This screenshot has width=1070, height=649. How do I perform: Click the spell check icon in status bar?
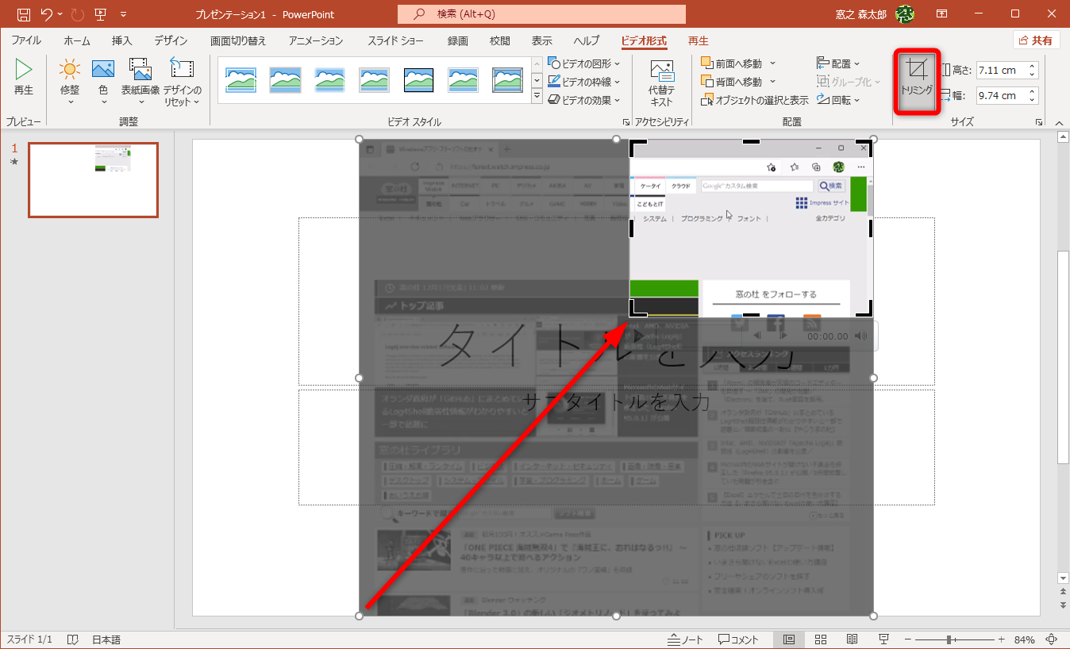coord(73,639)
